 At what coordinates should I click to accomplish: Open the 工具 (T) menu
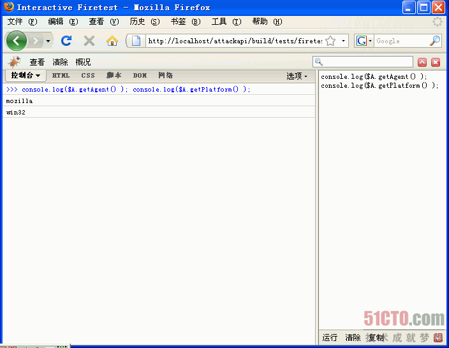[226, 22]
